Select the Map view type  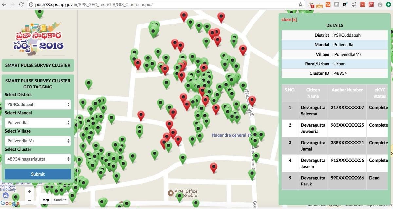[46, 200]
